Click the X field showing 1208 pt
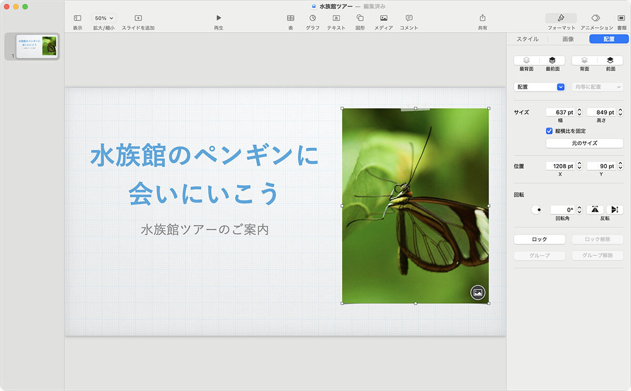 pyautogui.click(x=561, y=166)
